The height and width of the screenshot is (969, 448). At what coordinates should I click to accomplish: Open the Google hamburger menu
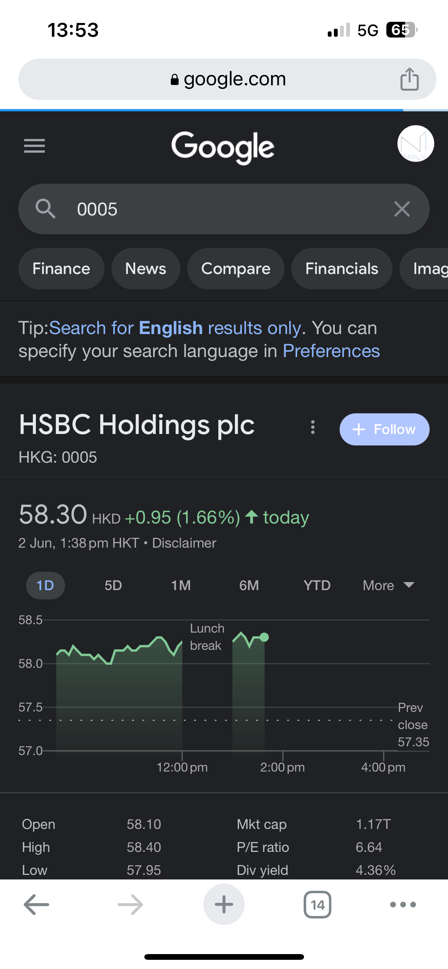(x=34, y=146)
